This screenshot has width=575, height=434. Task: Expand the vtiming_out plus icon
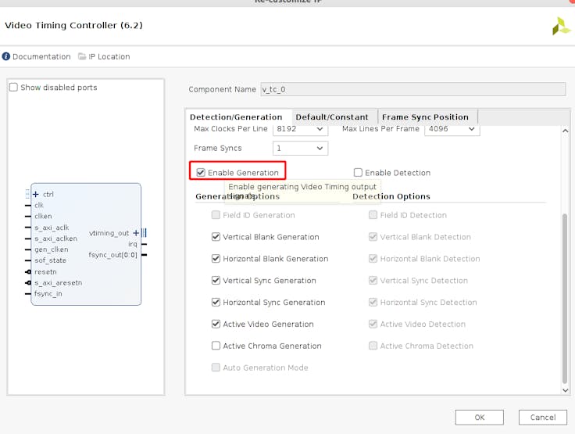pyautogui.click(x=136, y=233)
